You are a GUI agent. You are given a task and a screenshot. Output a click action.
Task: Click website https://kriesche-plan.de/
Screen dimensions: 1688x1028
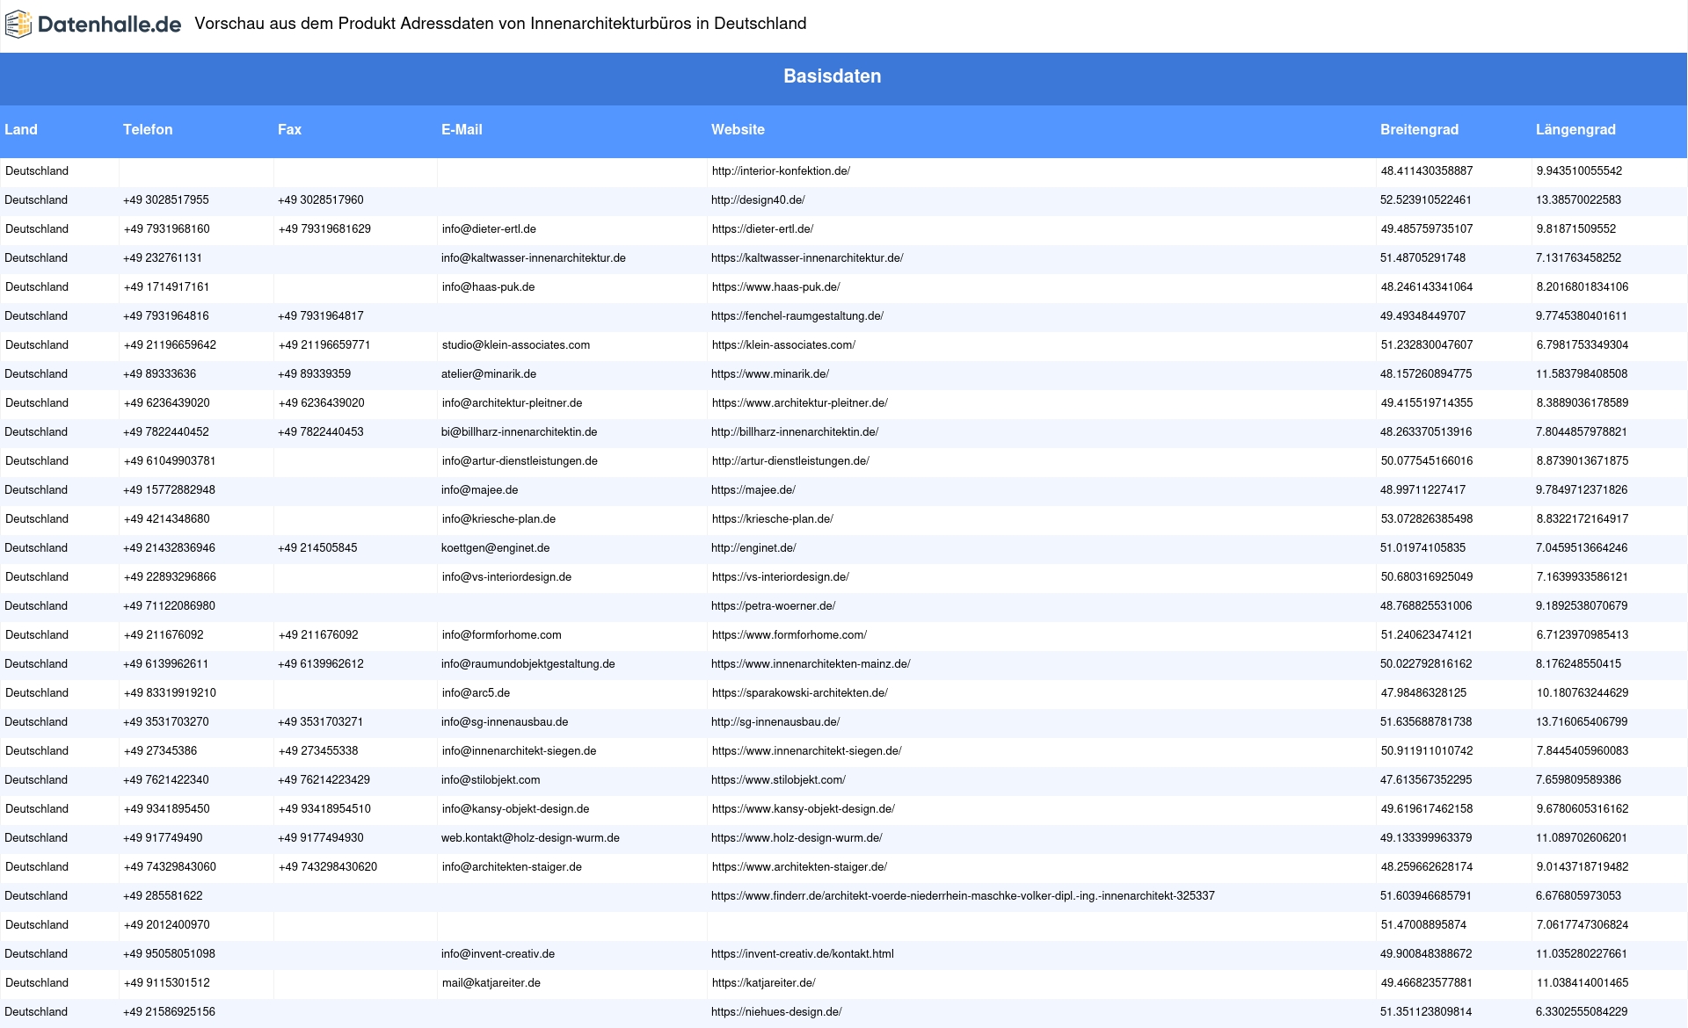773,519
